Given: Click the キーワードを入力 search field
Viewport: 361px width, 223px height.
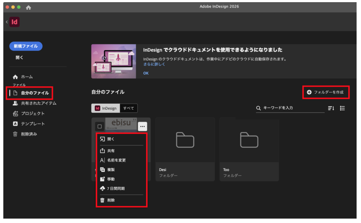Looking at the screenshot, I should tap(293, 108).
